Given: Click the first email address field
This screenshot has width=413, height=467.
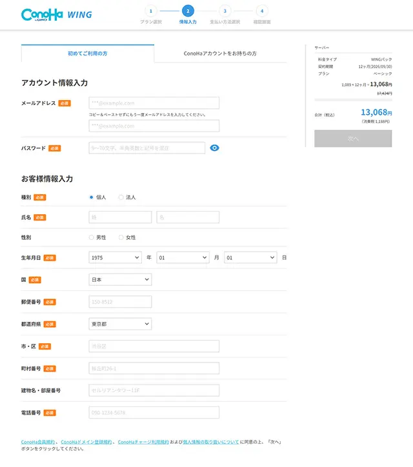Looking at the screenshot, I should [x=154, y=103].
